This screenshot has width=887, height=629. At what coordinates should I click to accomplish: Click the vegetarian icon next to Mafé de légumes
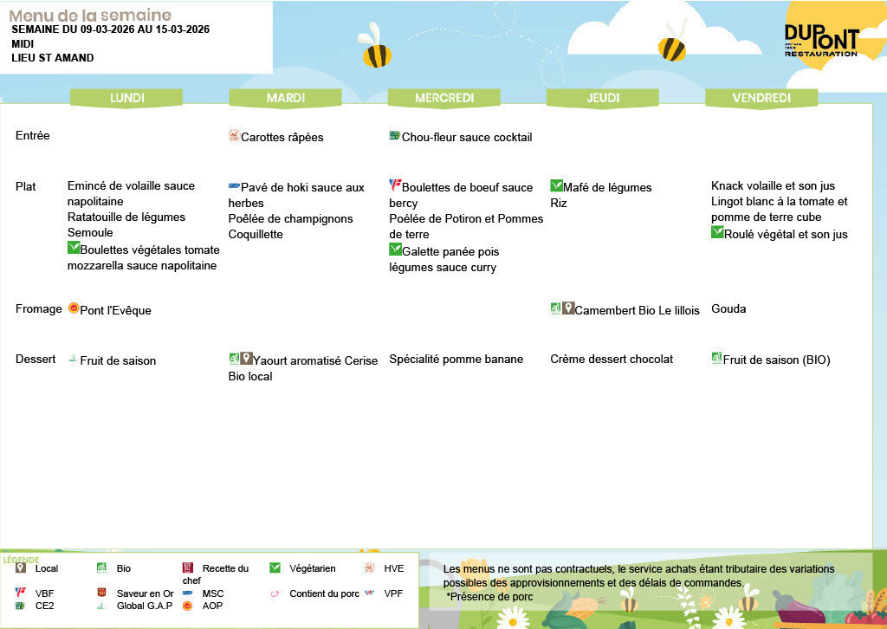pyautogui.click(x=556, y=185)
